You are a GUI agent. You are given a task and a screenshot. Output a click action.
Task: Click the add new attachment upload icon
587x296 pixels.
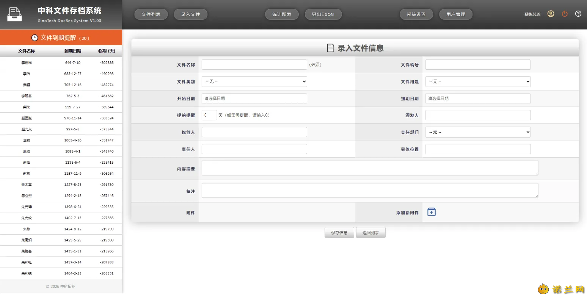(x=432, y=212)
